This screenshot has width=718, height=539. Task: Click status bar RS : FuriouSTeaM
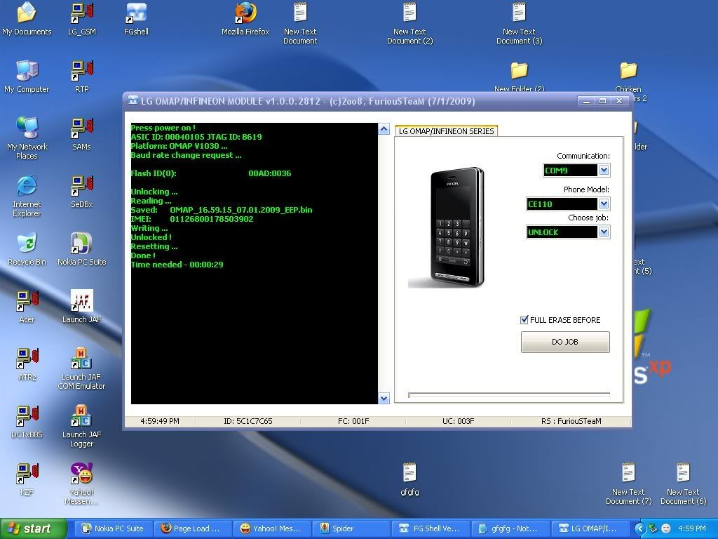571,421
